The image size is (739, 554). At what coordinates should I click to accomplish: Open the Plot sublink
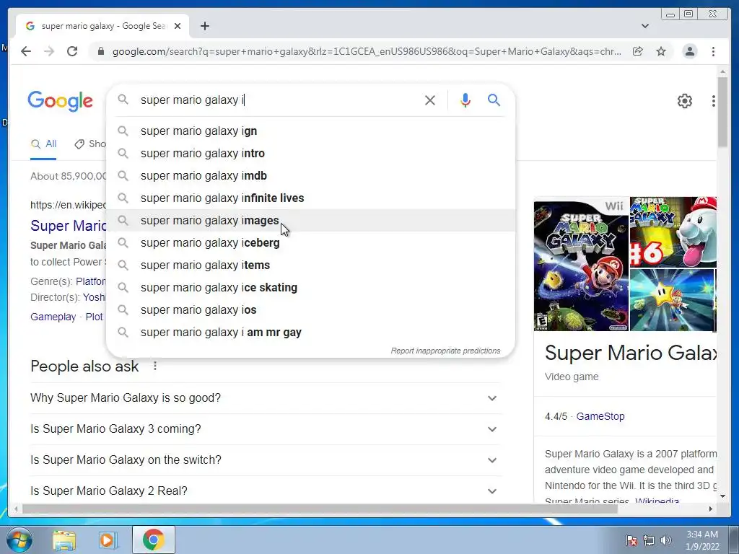pos(94,317)
